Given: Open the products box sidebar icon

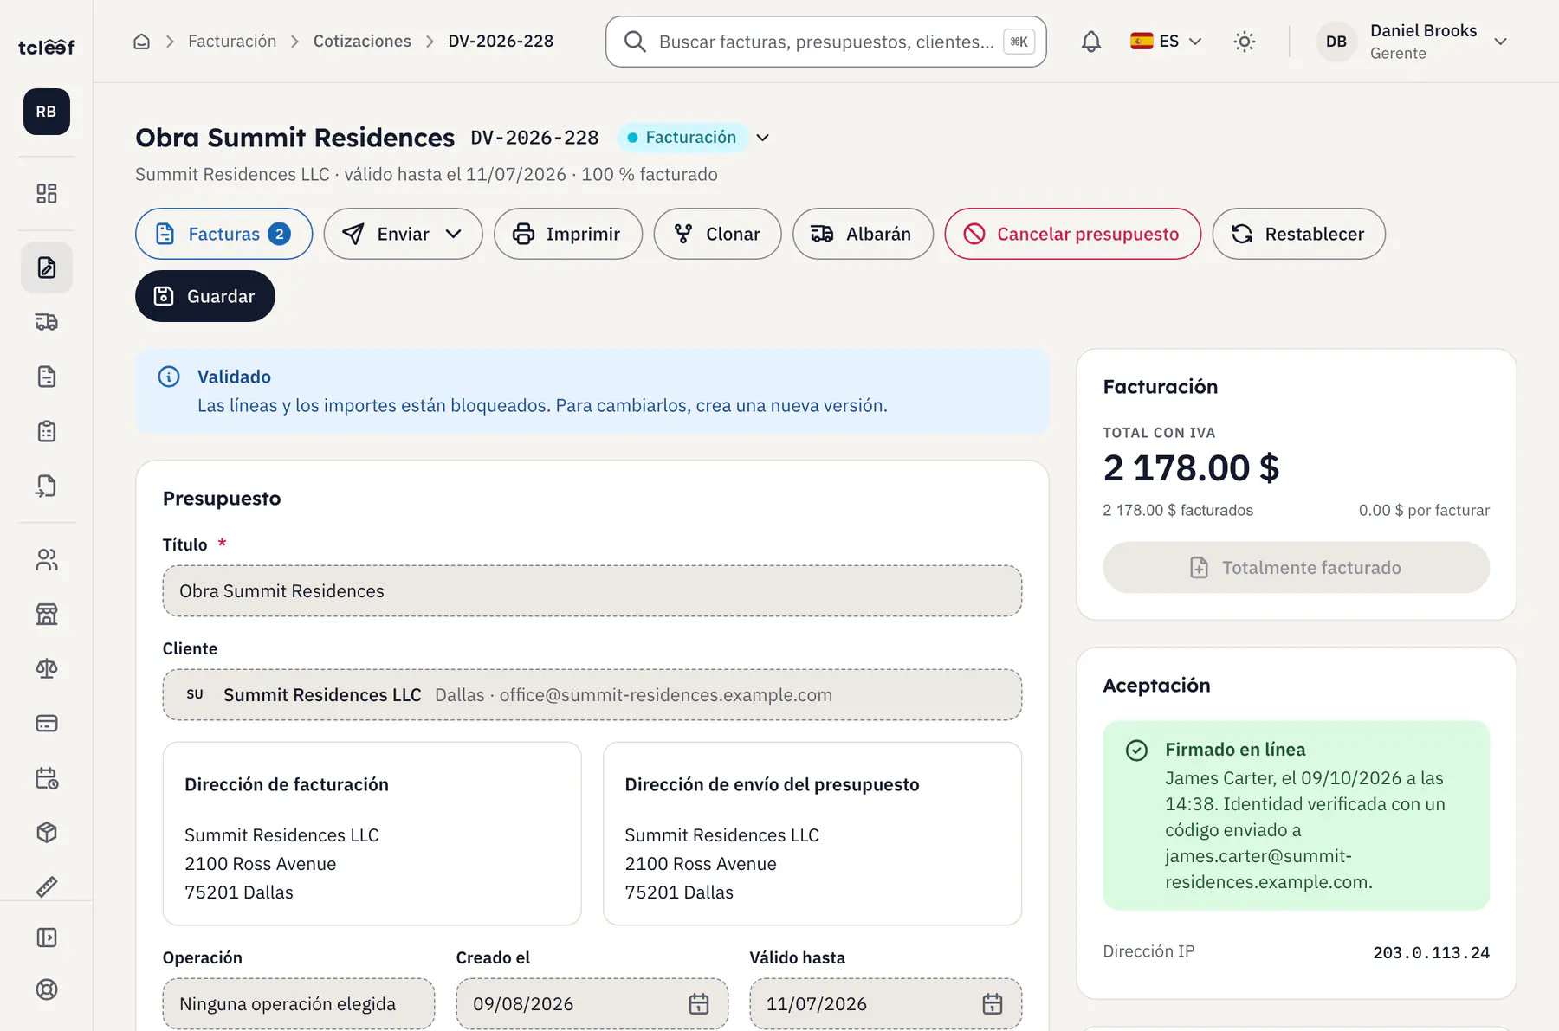Looking at the screenshot, I should tap(47, 833).
